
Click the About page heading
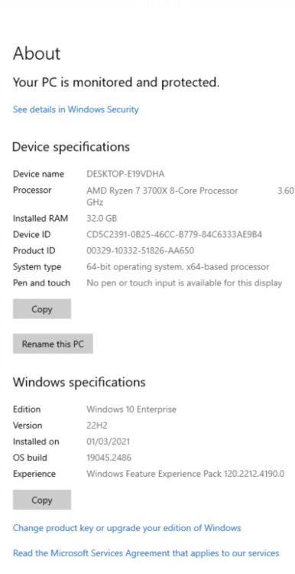tap(37, 54)
